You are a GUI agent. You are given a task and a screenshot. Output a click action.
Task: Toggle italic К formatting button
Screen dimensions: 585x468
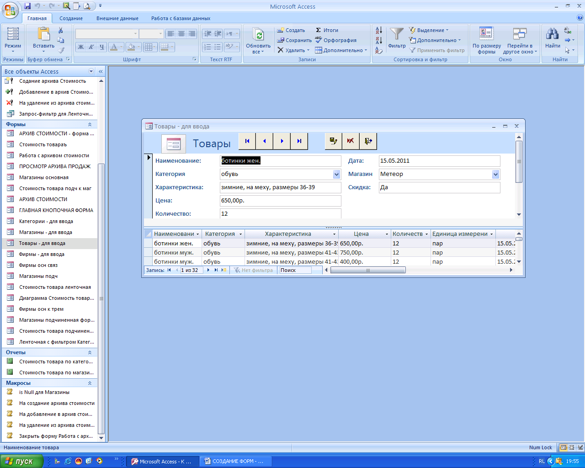[x=91, y=47]
